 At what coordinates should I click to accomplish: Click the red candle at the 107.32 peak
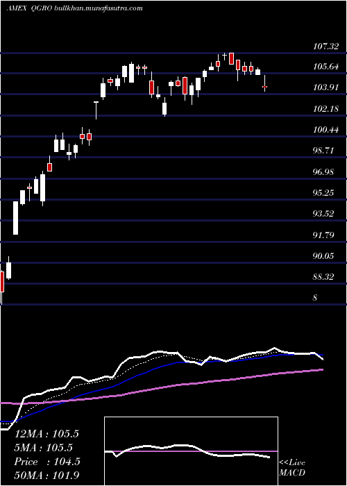coord(231,58)
